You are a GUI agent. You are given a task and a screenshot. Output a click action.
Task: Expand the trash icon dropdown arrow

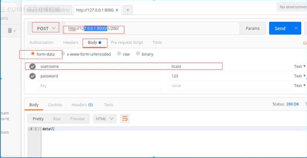[15, 31]
